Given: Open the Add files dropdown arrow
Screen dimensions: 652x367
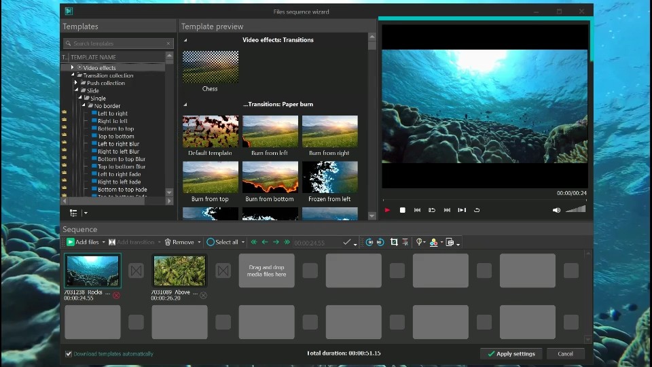Looking at the screenshot, I should coord(103,243).
